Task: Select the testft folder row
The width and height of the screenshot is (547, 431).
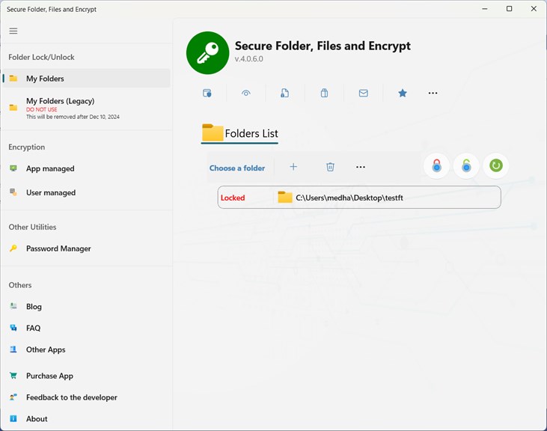Action: [359, 198]
